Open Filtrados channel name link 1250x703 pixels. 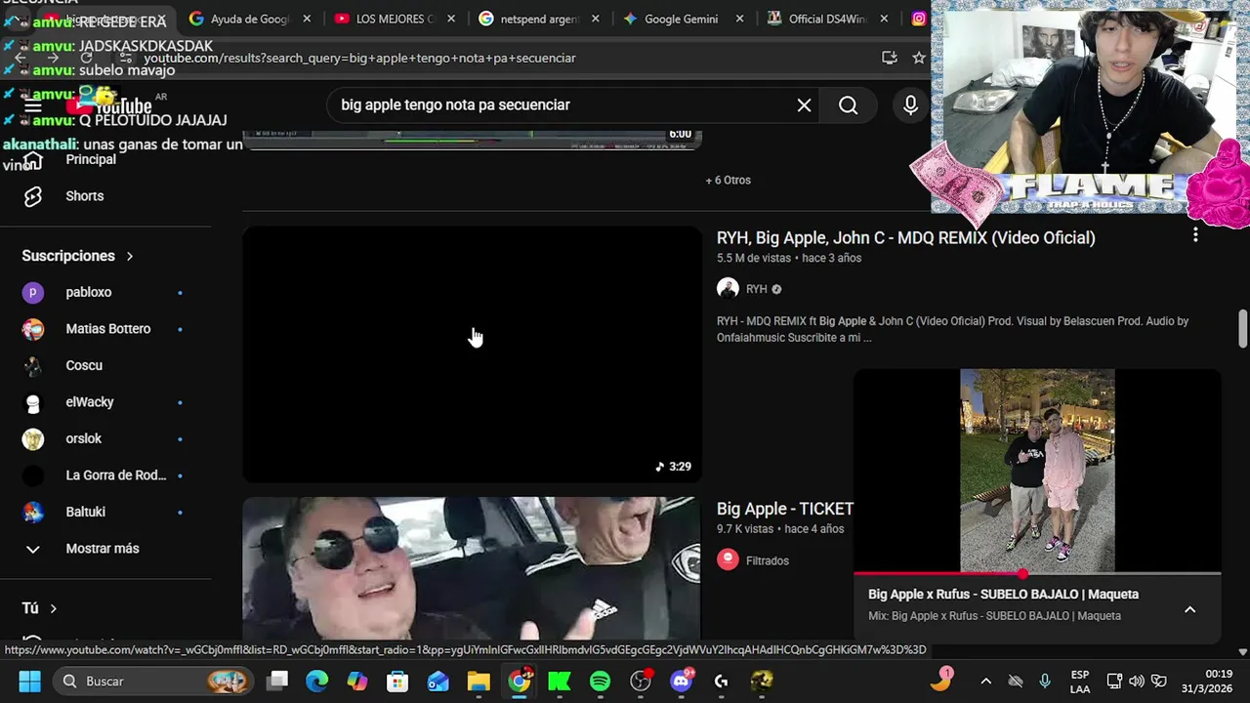[767, 560]
